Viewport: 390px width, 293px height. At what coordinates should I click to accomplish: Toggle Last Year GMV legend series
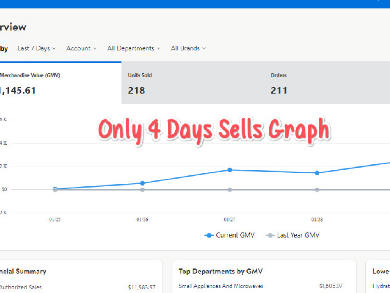[292, 235]
